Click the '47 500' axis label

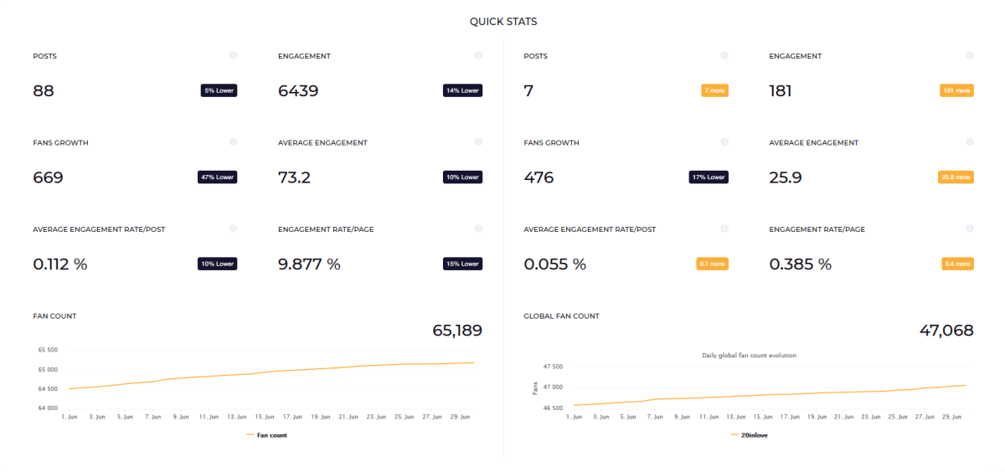click(553, 367)
